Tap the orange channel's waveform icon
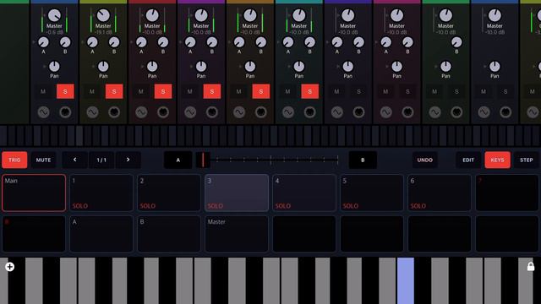 239,112
